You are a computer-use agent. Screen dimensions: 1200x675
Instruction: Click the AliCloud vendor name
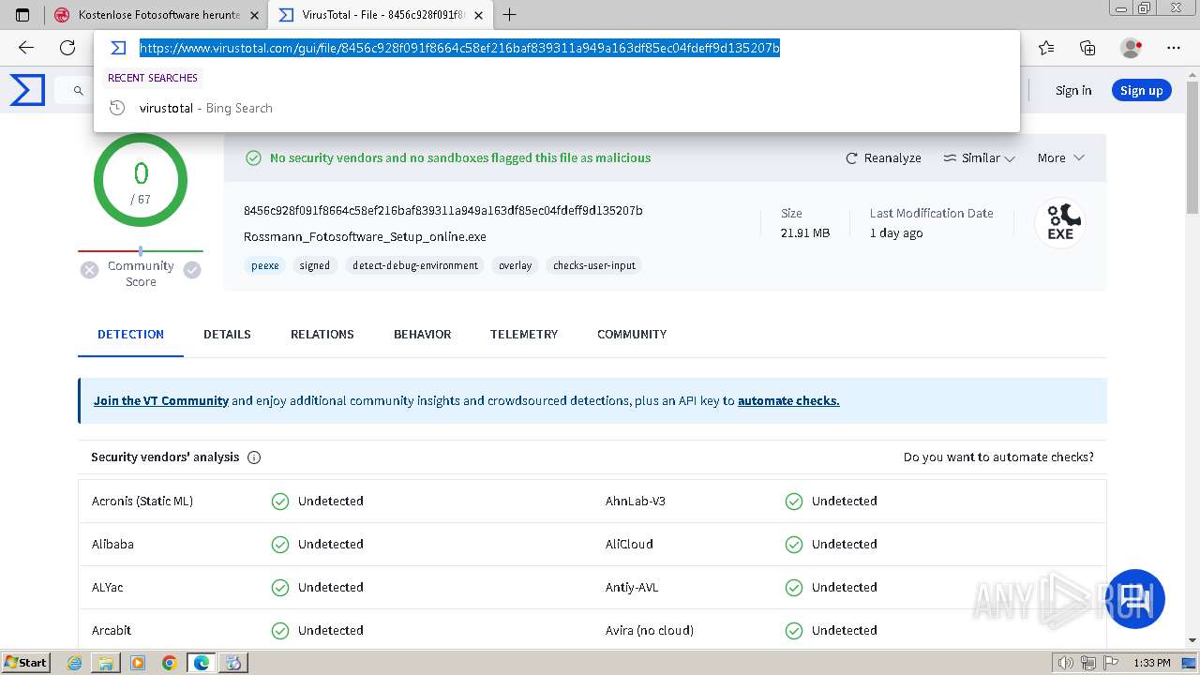629,545
